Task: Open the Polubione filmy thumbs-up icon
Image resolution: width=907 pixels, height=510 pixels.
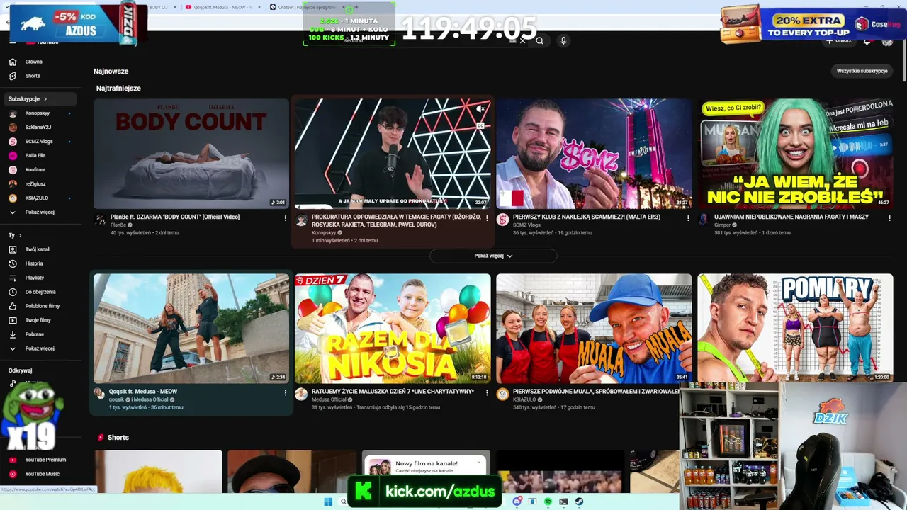Action: (x=13, y=306)
